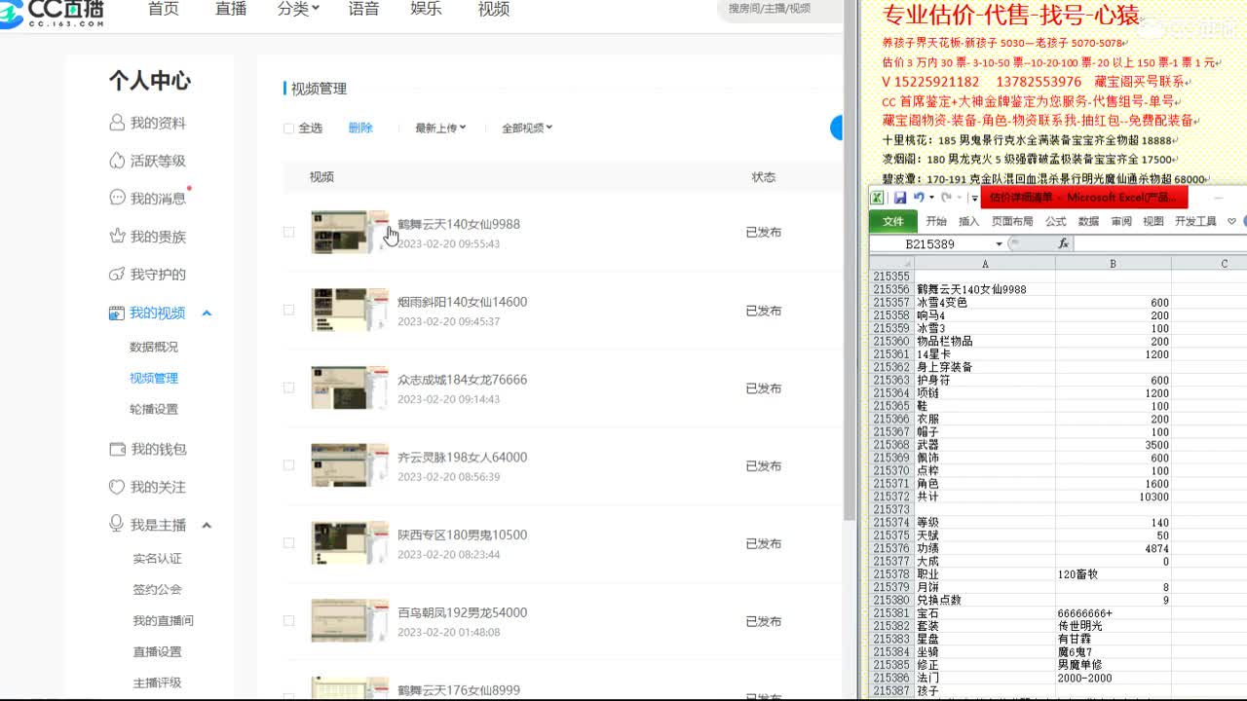Image resolution: width=1247 pixels, height=701 pixels.
Task: Check the box for 众志成城184女龙76666
Action: [x=288, y=387]
